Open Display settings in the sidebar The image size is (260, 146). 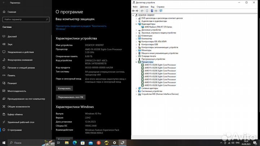tap(12, 36)
